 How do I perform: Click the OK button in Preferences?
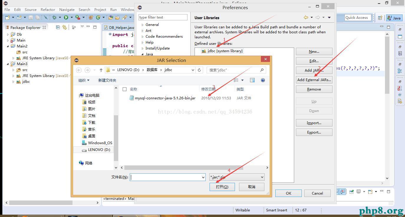(288, 193)
